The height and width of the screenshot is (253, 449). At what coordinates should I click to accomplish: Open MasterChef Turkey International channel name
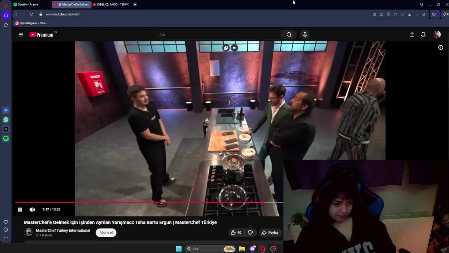click(63, 231)
